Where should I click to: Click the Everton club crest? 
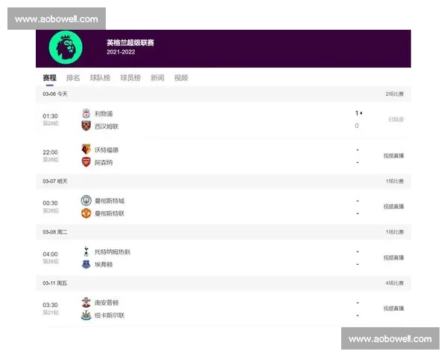point(86,264)
